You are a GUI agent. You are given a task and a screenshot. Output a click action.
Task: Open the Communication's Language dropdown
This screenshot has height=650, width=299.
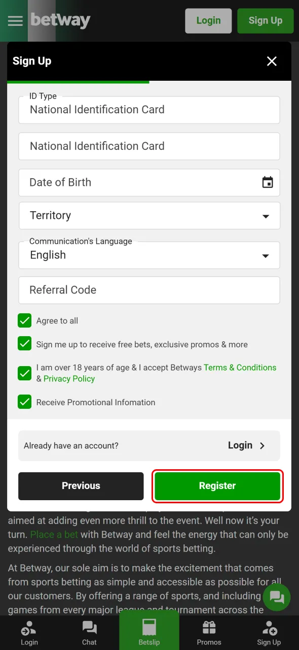266,256
